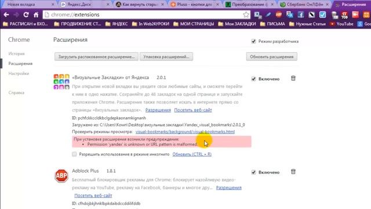Open Посетить веб-сайт link for Adblock Plus

(93, 196)
